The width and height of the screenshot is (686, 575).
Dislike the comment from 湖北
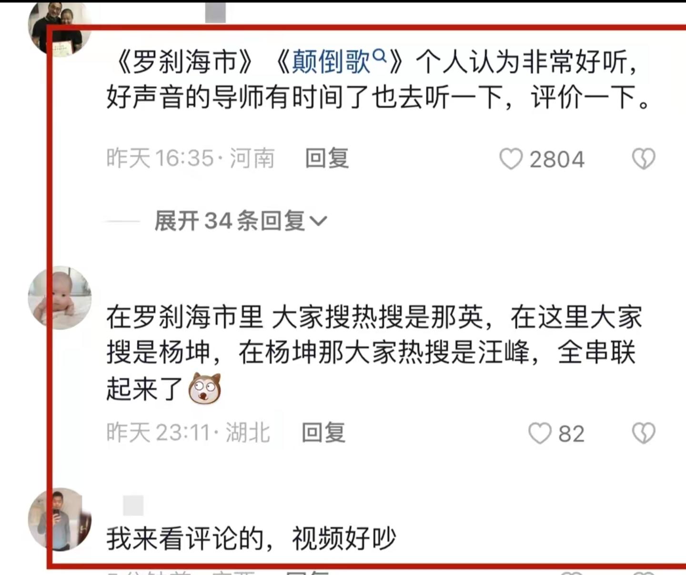coord(644,434)
